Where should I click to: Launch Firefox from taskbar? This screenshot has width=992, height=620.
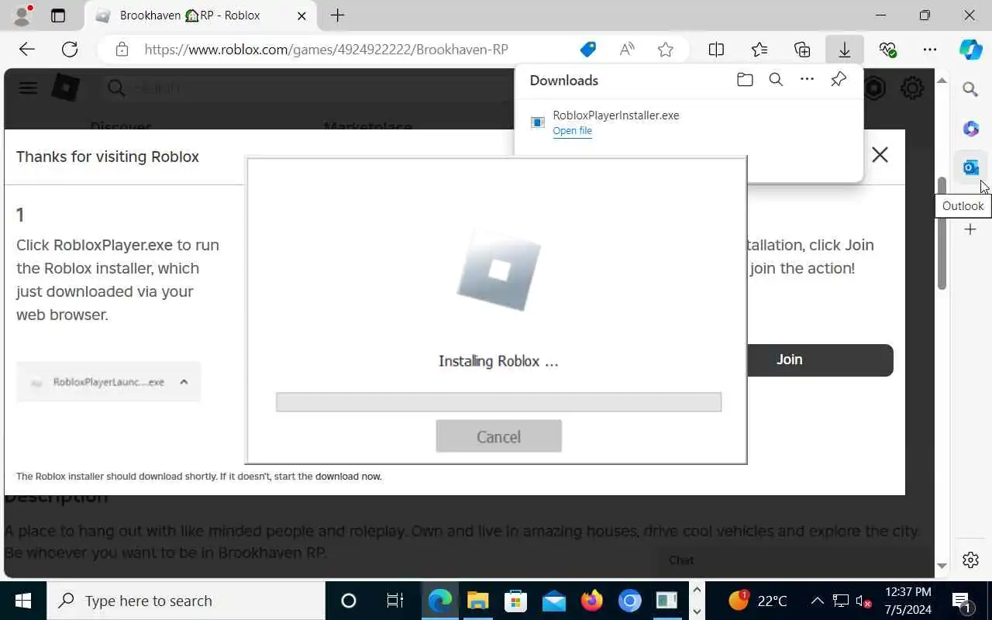(x=592, y=601)
